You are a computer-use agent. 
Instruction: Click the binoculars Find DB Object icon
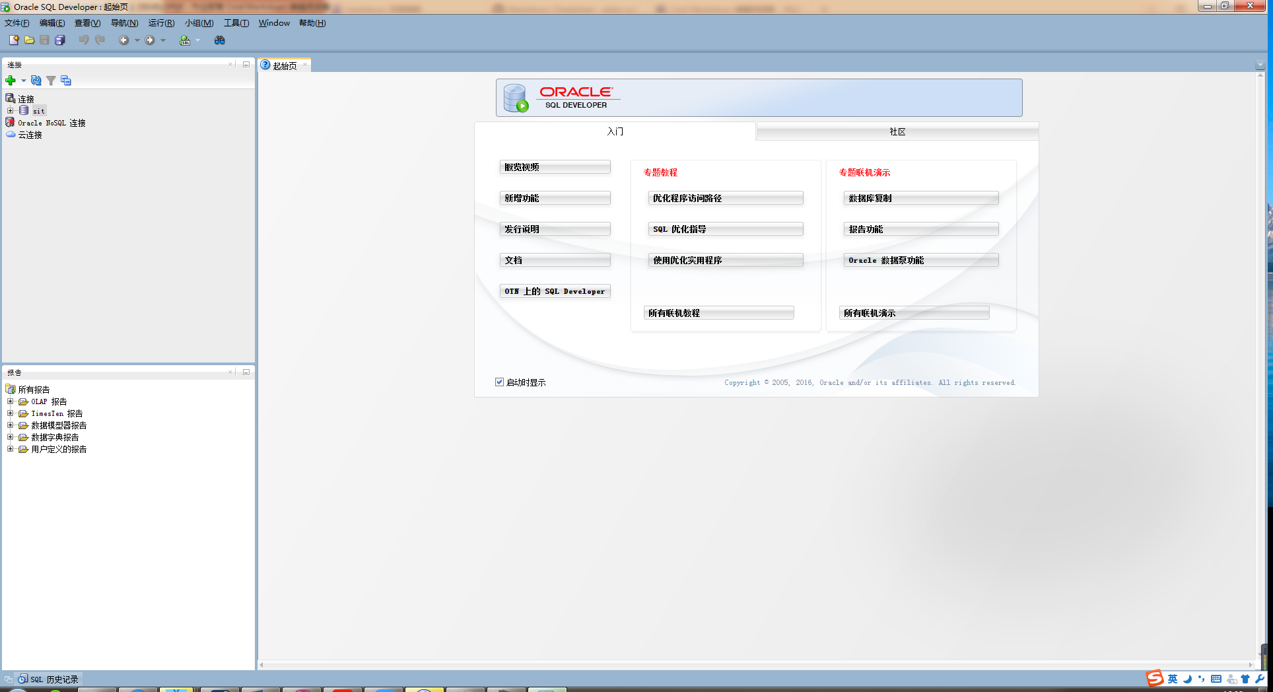[x=220, y=40]
